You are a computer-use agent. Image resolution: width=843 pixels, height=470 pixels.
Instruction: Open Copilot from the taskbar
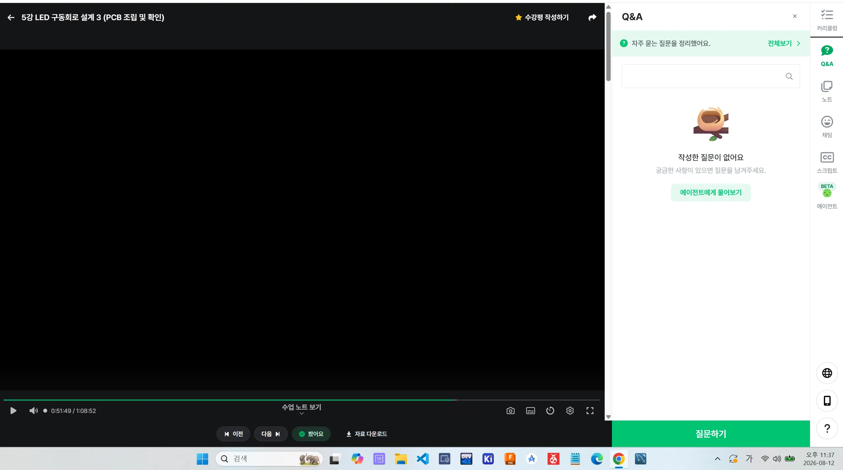point(357,459)
